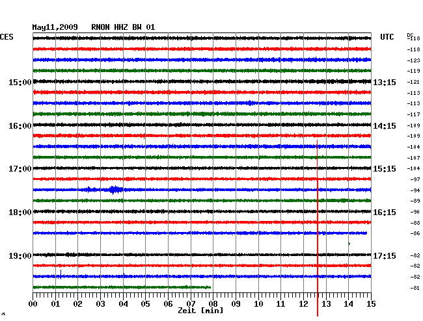This screenshot has width=423, height=321.
Task: Click the 05 minute axis tick label
Action: click(145, 303)
